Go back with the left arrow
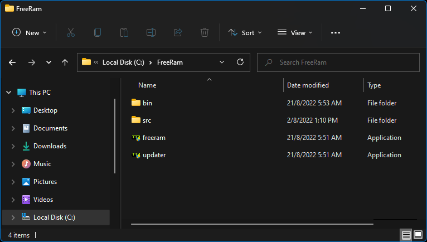This screenshot has width=427, height=242. (12, 62)
